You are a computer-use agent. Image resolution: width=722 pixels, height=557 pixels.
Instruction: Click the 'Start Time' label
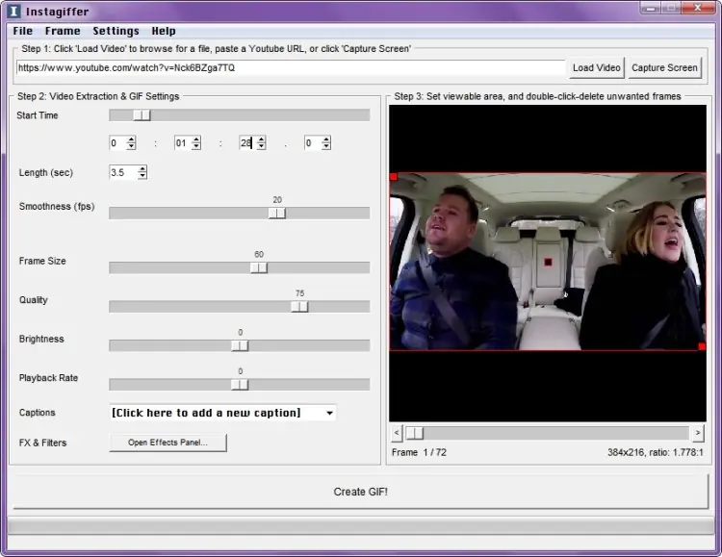coord(38,115)
